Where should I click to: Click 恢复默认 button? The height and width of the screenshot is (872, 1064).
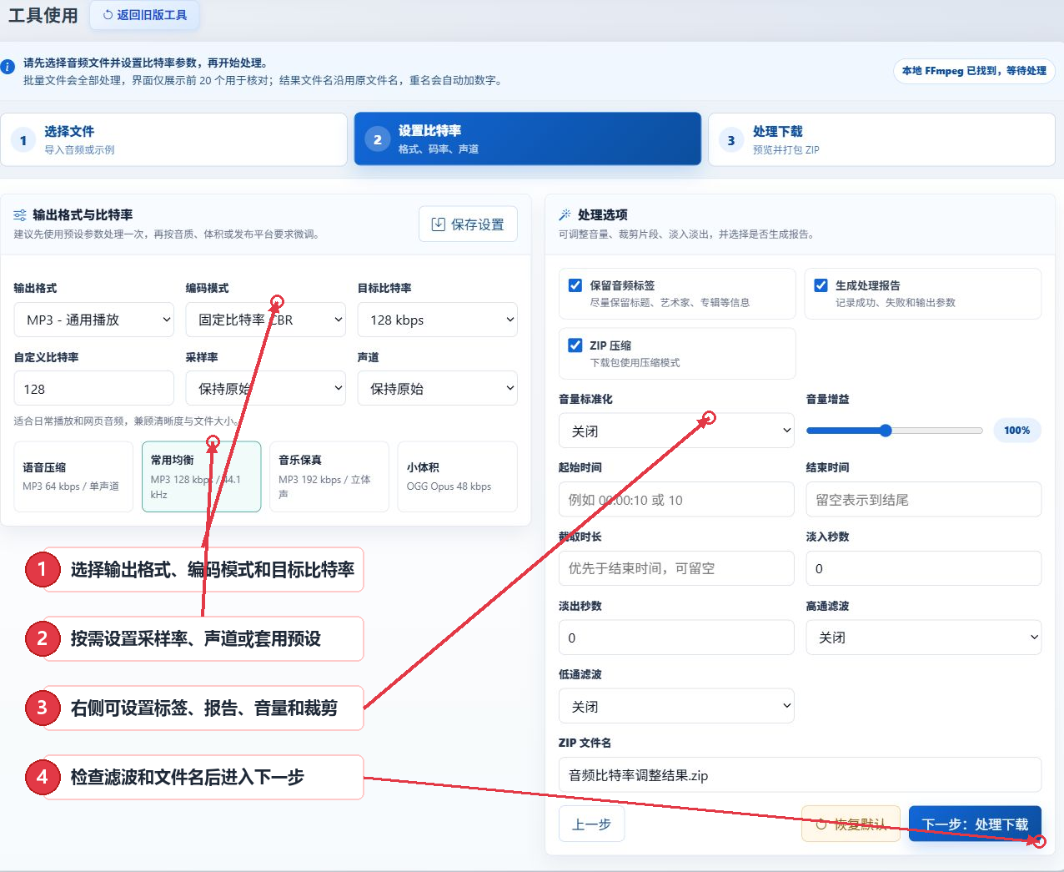tap(851, 824)
